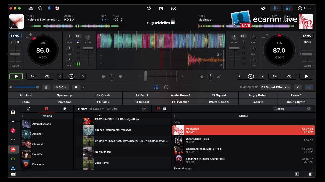The width and height of the screenshot is (325, 182).
Task: Open the FX panel
Action: [x=173, y=8]
